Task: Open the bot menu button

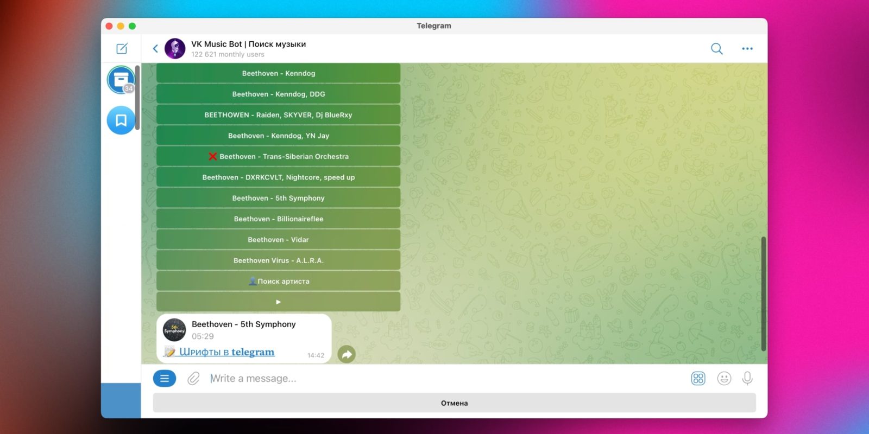Action: click(x=165, y=378)
